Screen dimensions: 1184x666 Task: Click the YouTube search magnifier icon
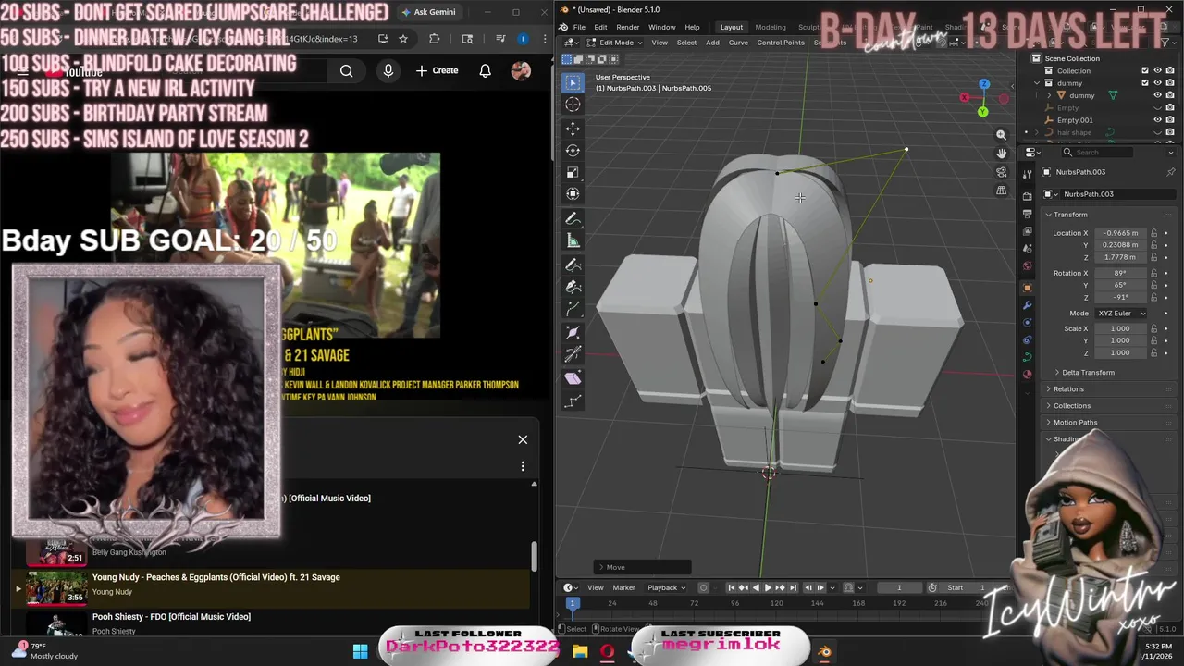(346, 71)
